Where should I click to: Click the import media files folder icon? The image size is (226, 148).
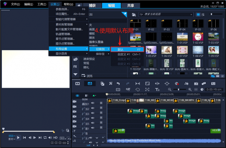coord(134,15)
